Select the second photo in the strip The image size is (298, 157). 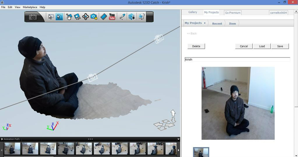point(30,149)
